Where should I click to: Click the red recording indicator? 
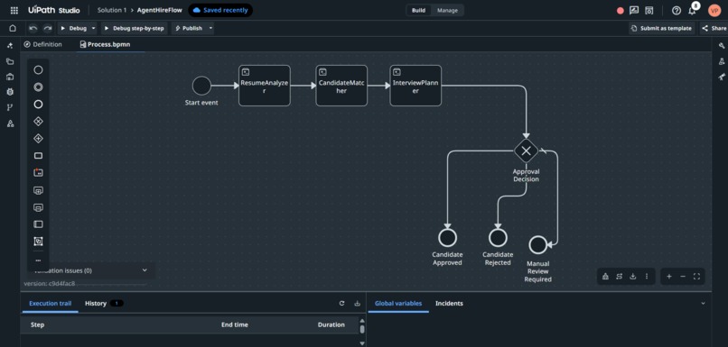tap(620, 11)
